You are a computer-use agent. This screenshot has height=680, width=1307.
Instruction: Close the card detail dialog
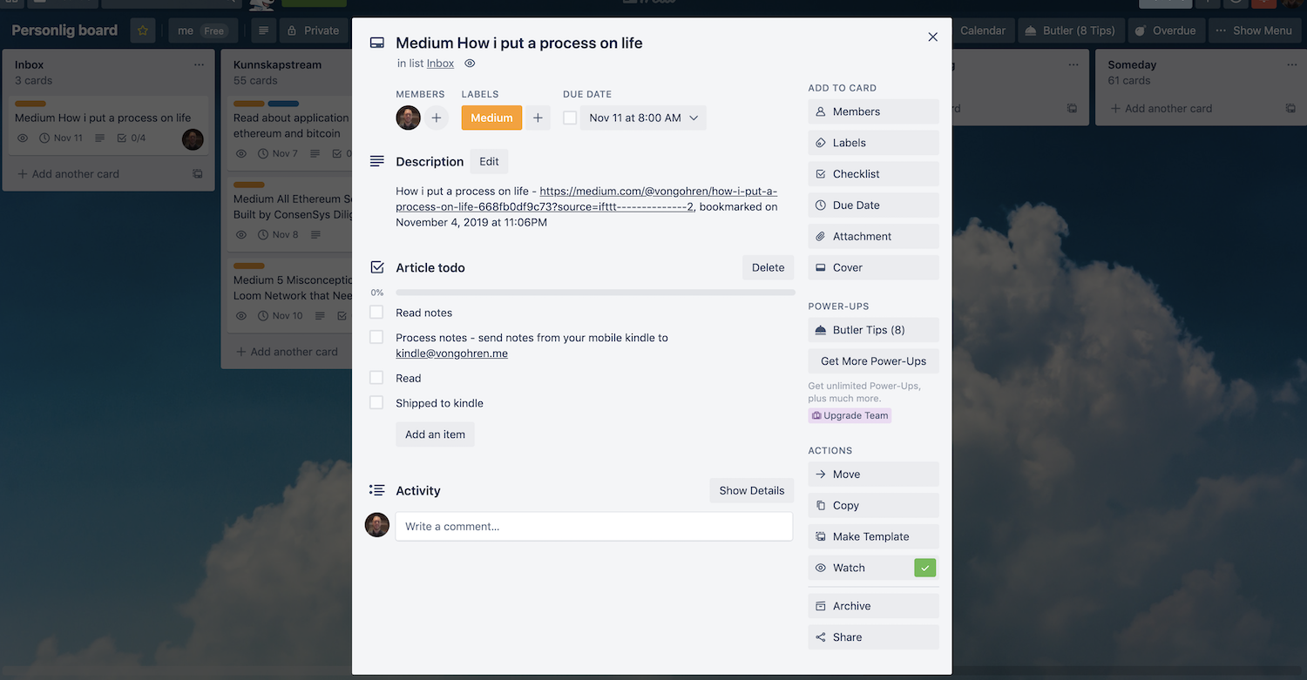click(932, 37)
